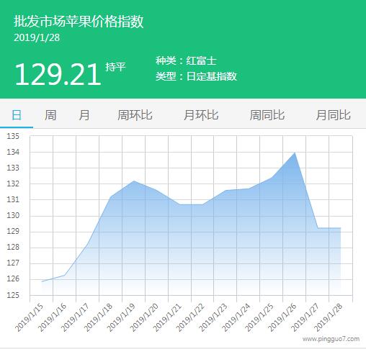
Task: Click the chart peak at 2019/1/26
Action: [x=295, y=153]
